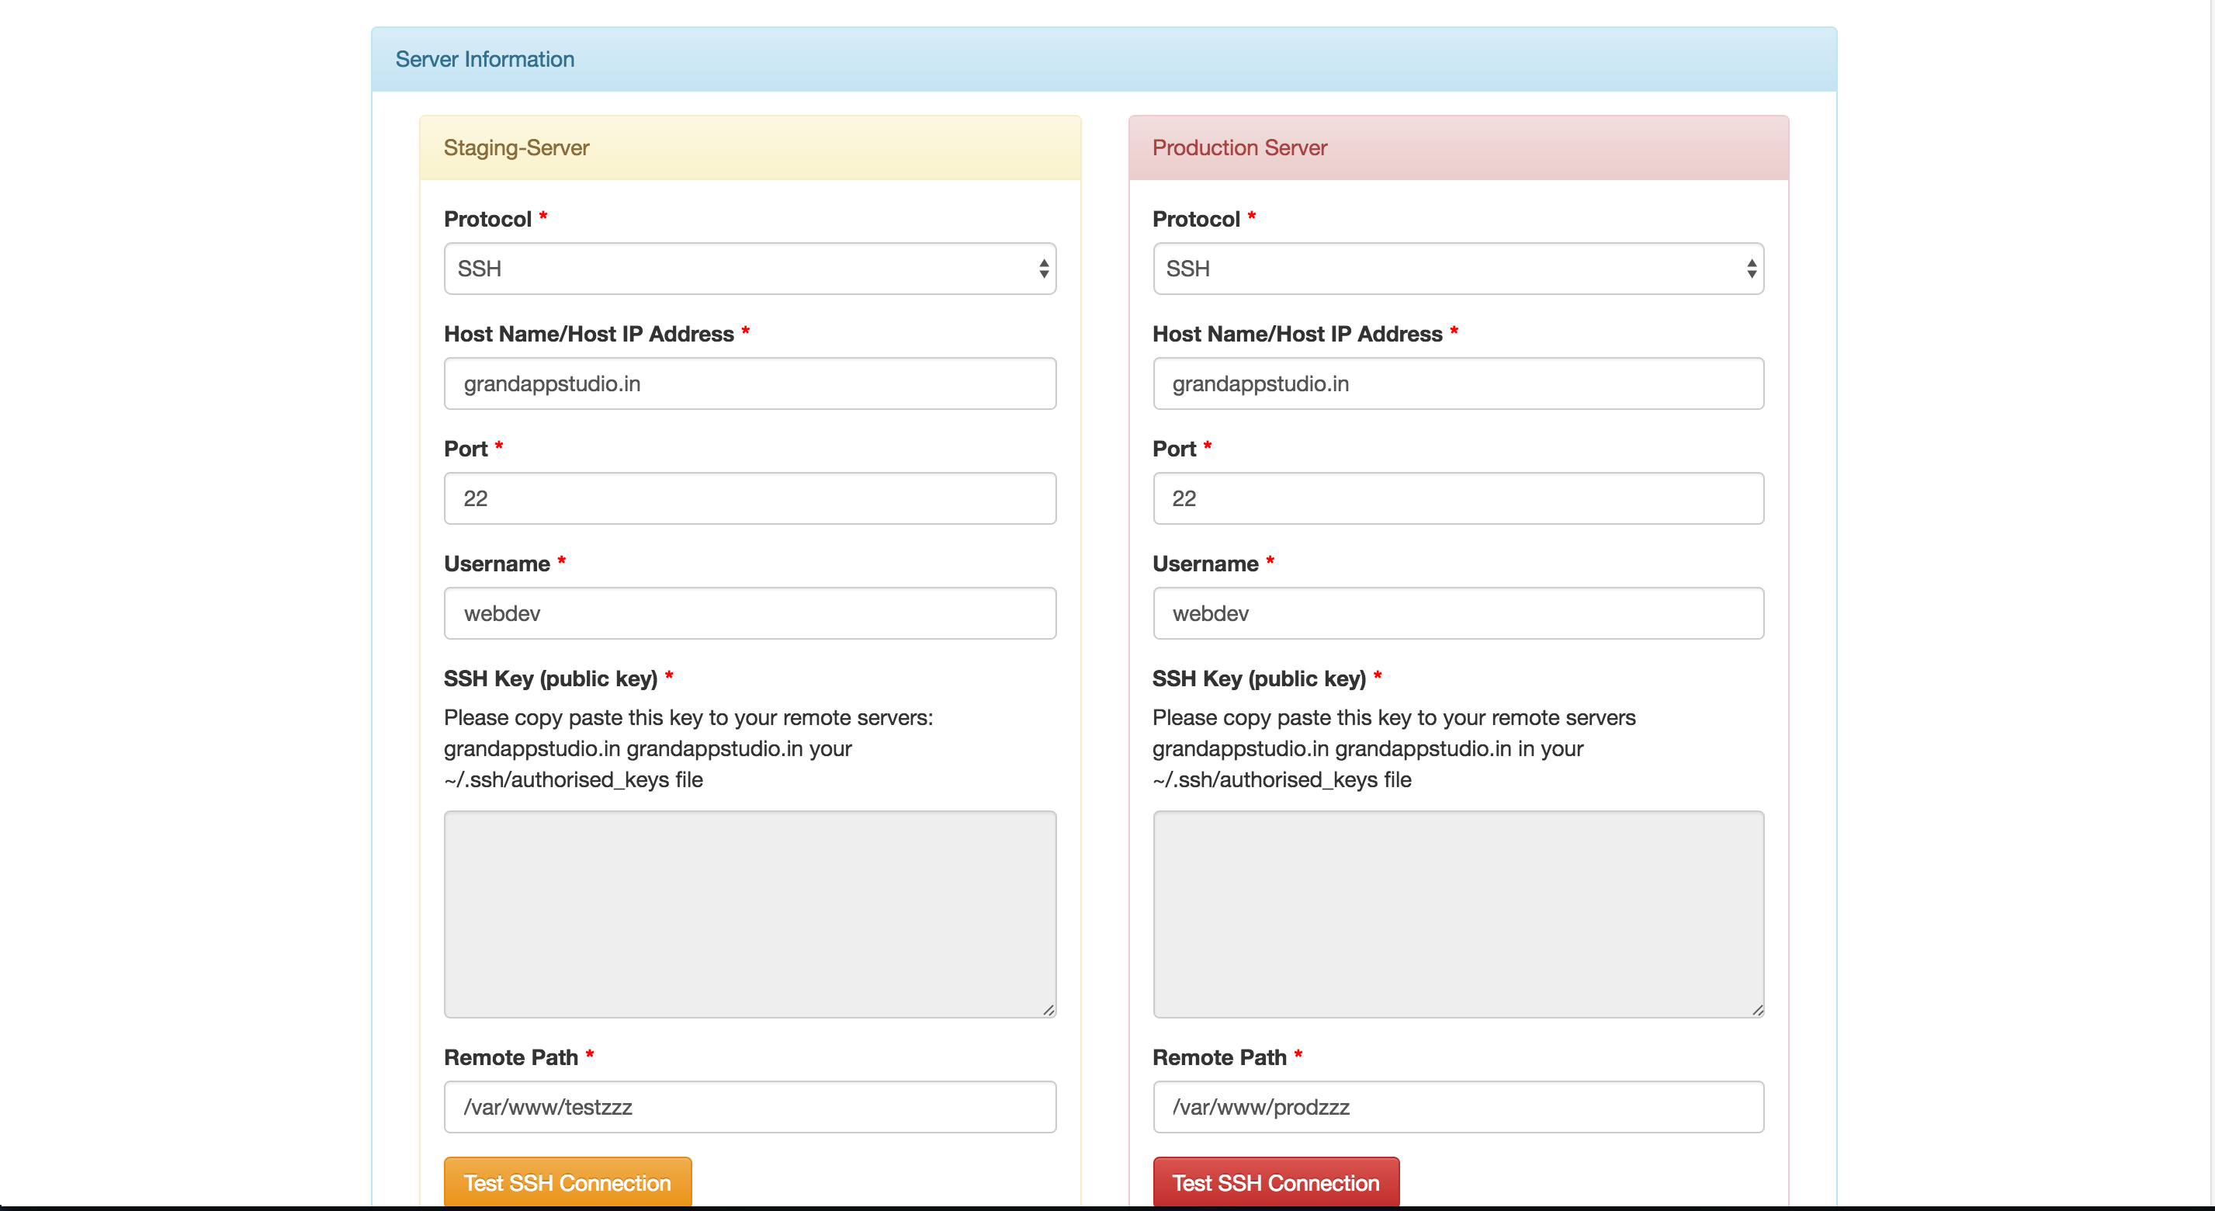
Task: Select the Staging Username field
Action: pyautogui.click(x=750, y=613)
